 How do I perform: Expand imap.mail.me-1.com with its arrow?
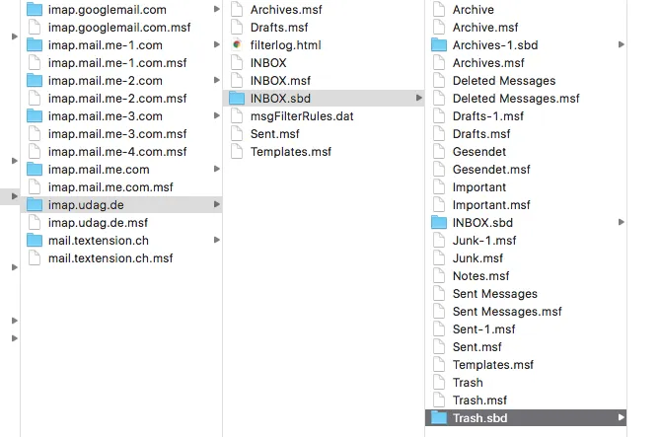[x=217, y=44]
